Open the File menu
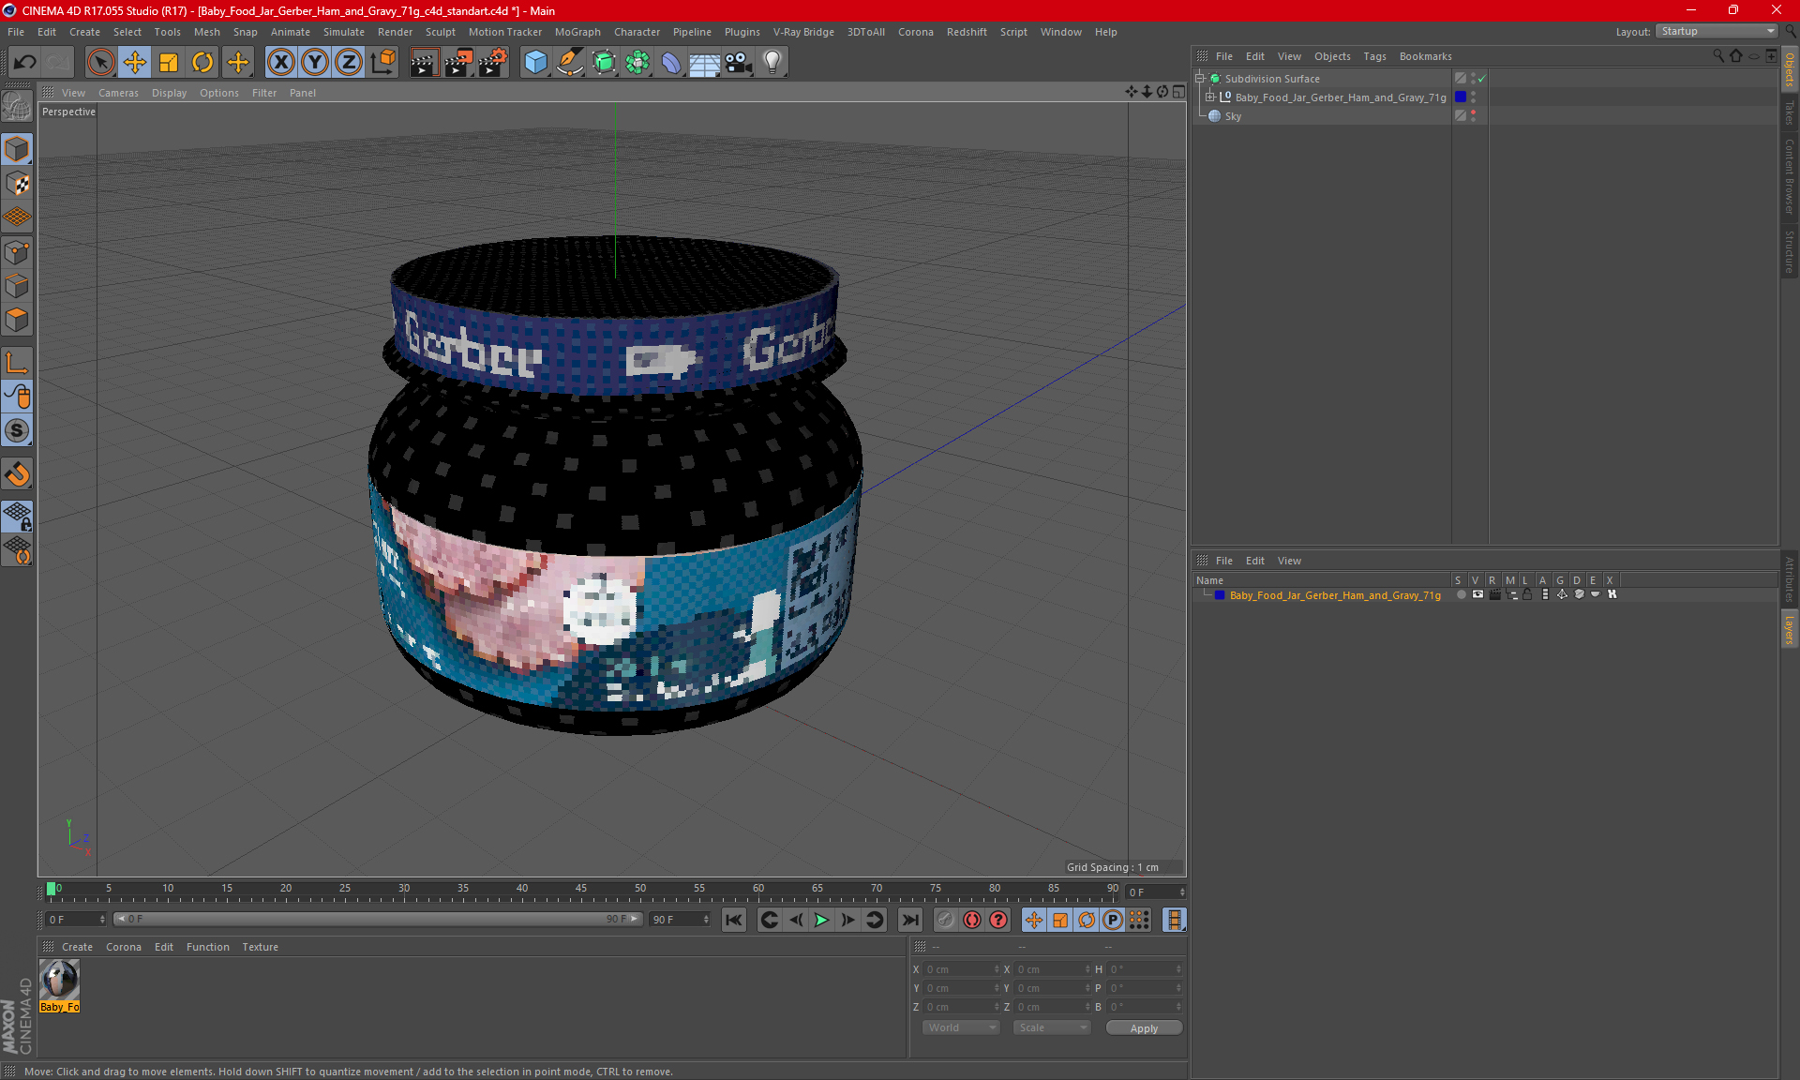This screenshot has height=1080, width=1800. point(16,32)
